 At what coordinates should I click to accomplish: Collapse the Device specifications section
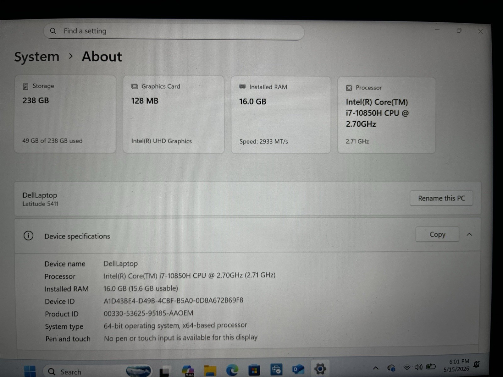(469, 234)
